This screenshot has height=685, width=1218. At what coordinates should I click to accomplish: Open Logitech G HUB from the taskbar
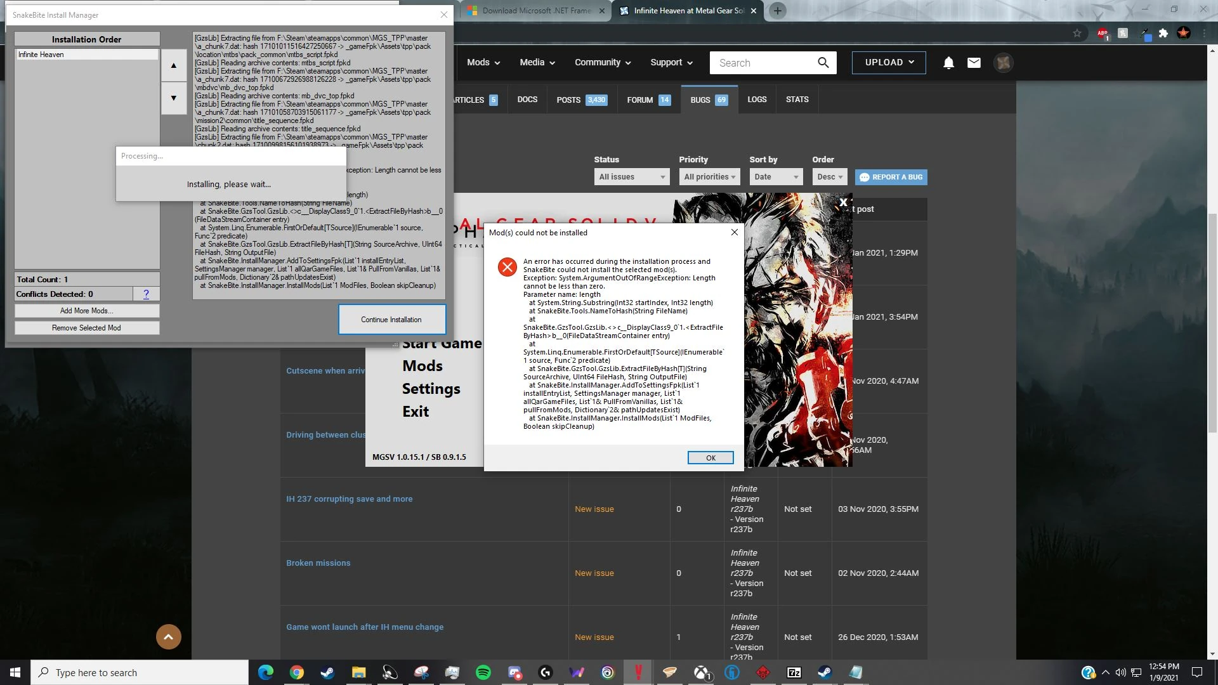pos(545,672)
